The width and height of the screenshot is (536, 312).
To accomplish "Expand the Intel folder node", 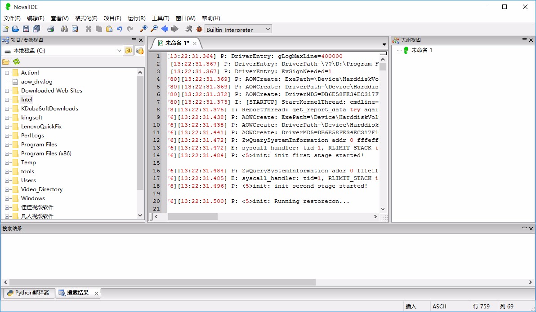I will point(6,100).
